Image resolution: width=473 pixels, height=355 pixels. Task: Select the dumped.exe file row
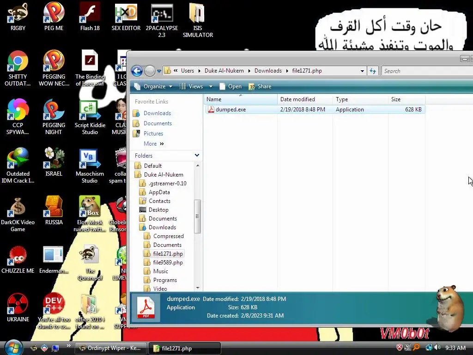[x=315, y=109]
